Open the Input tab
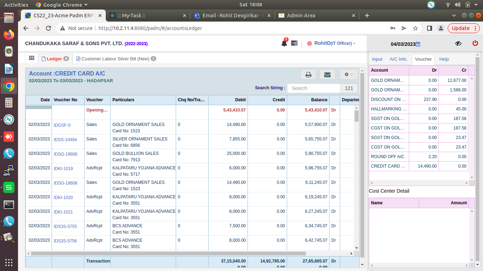The image size is (483, 271). (377, 59)
